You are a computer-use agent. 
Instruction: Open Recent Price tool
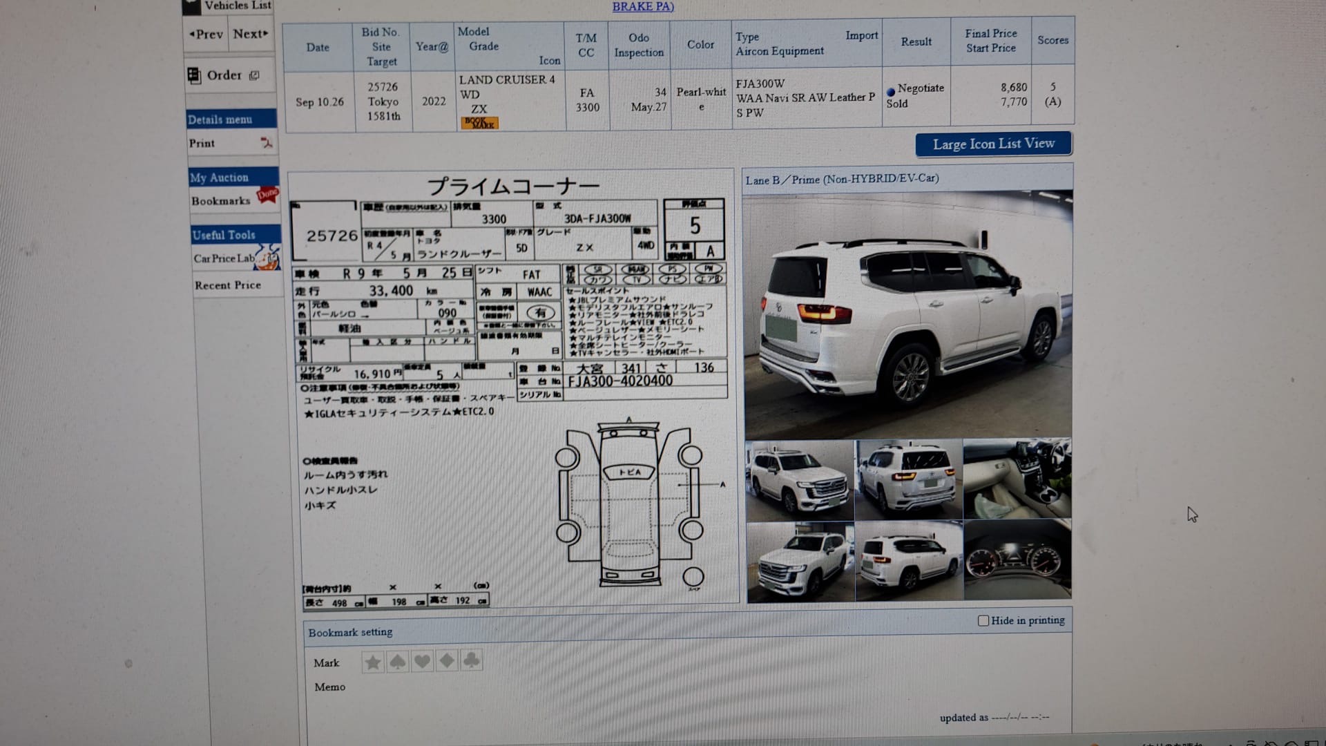pos(228,285)
